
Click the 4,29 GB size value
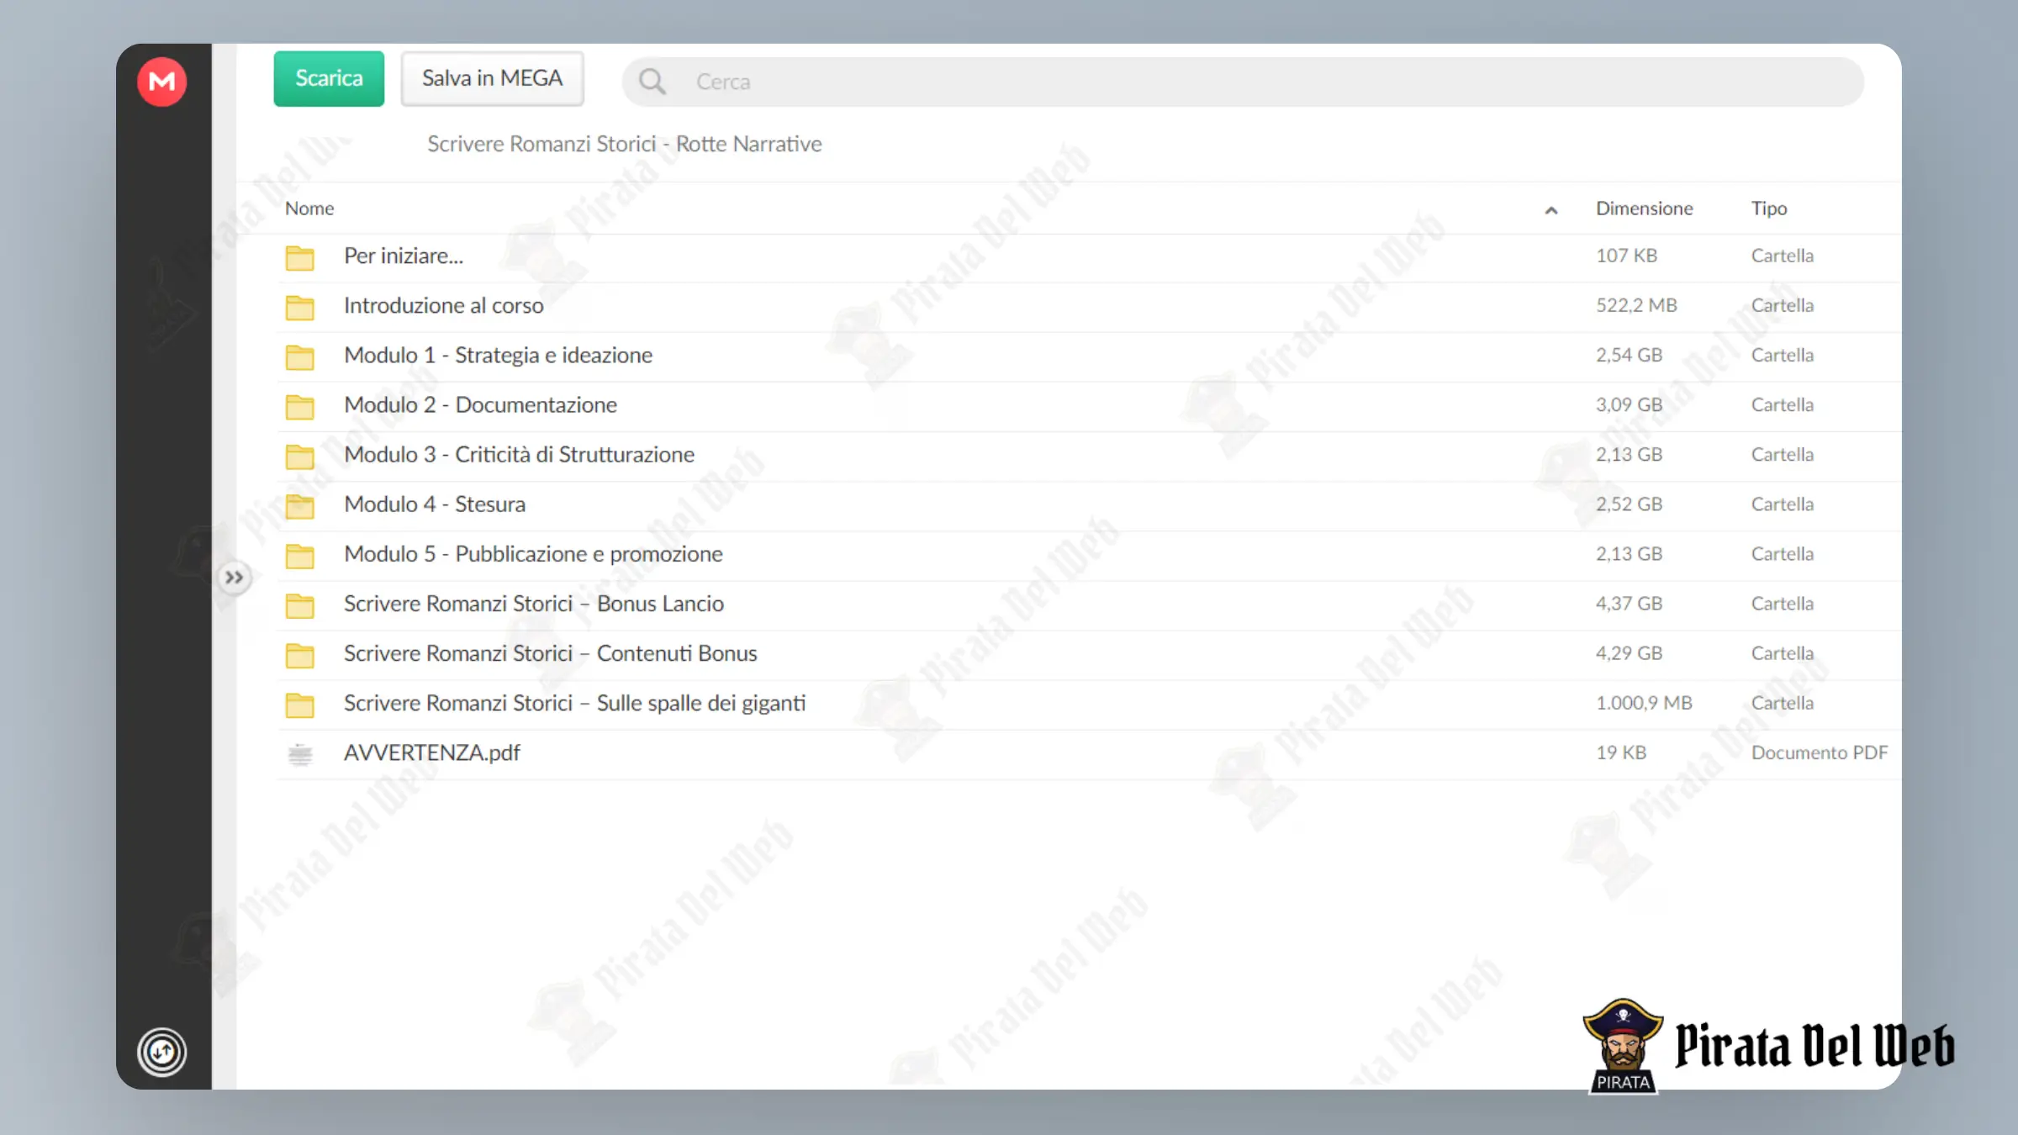[1629, 652]
